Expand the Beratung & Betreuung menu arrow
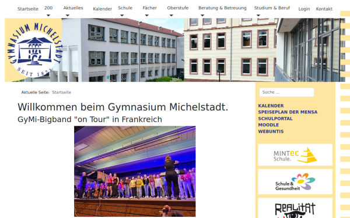The height and width of the screenshot is (218, 350). 202,15
